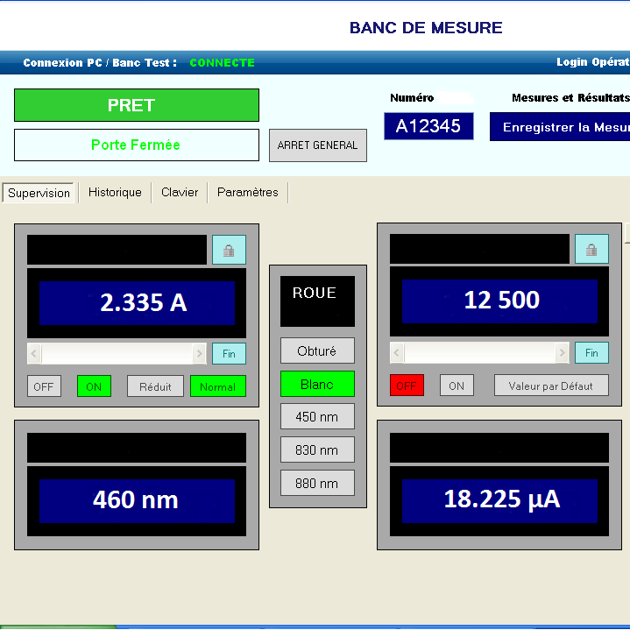This screenshot has height=630, width=630.
Task: Click the padlock icon above the 12 500 display
Action: [x=591, y=250]
